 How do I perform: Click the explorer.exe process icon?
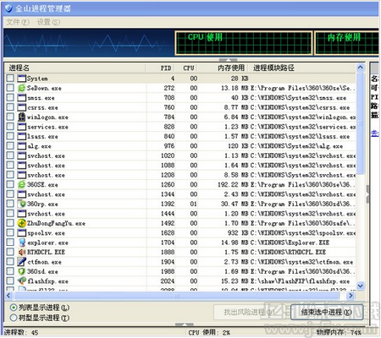(22, 243)
